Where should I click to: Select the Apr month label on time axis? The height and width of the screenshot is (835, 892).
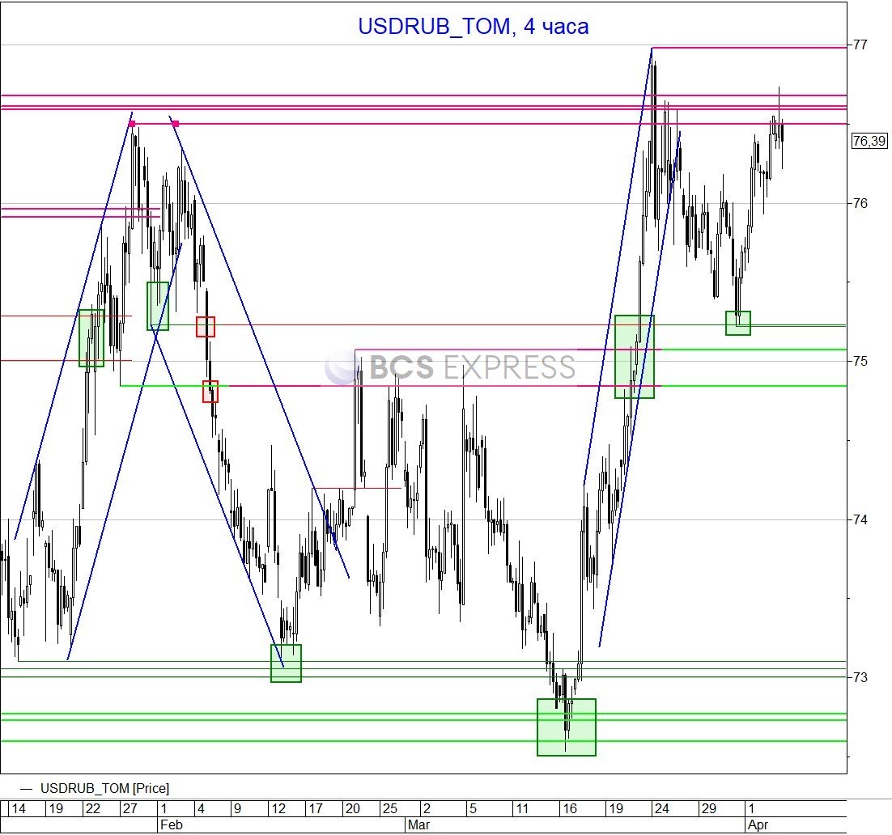point(758,825)
